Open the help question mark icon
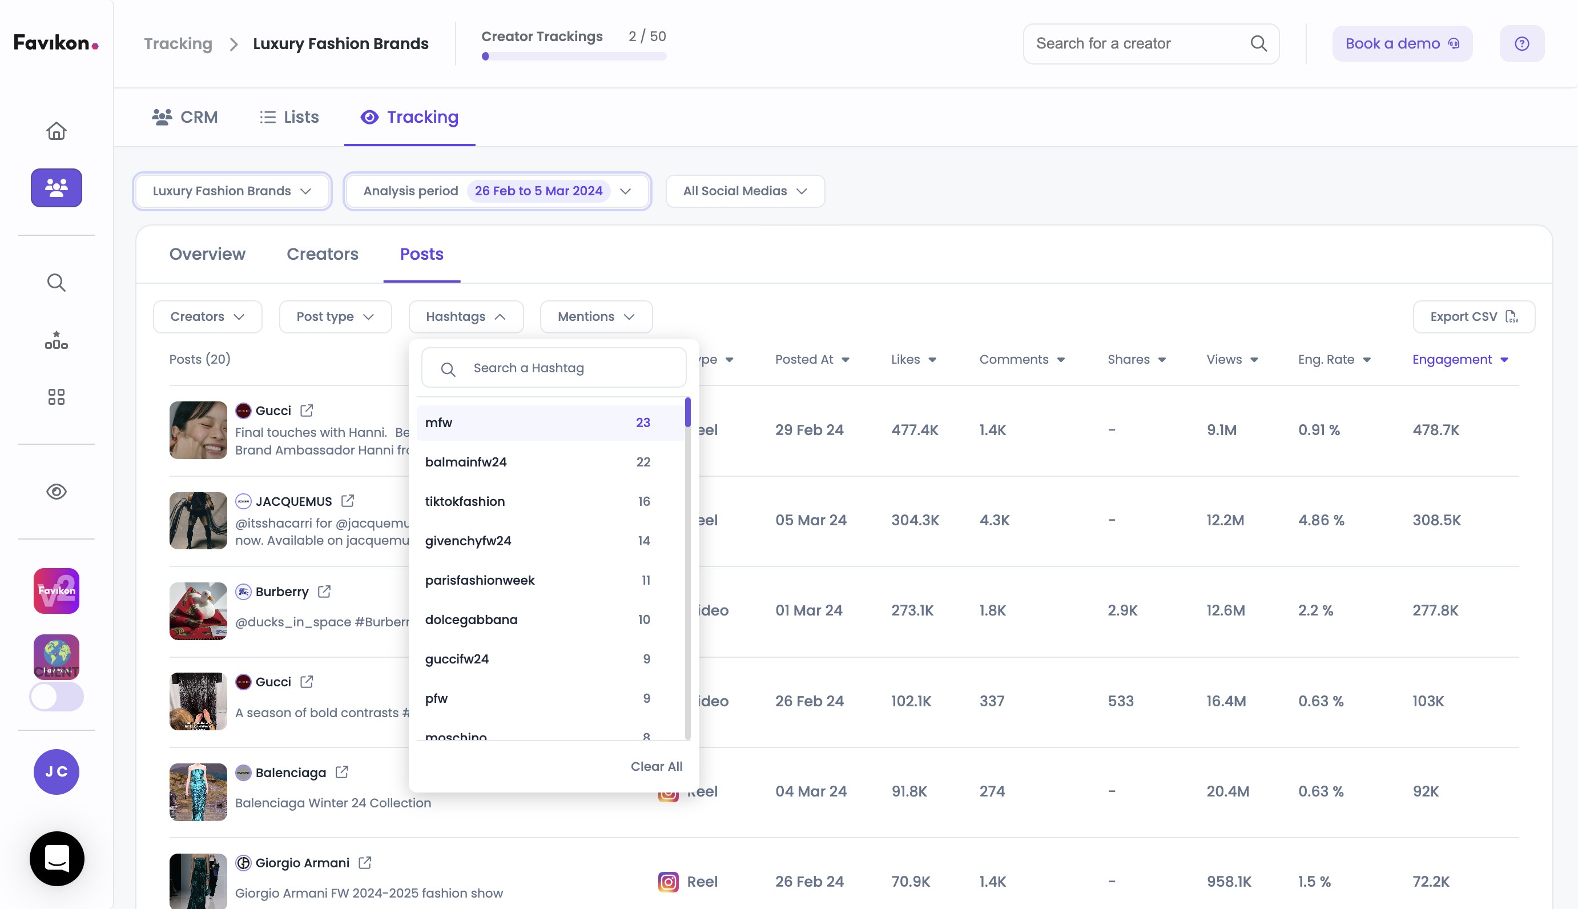This screenshot has height=909, width=1578. coord(1521,44)
